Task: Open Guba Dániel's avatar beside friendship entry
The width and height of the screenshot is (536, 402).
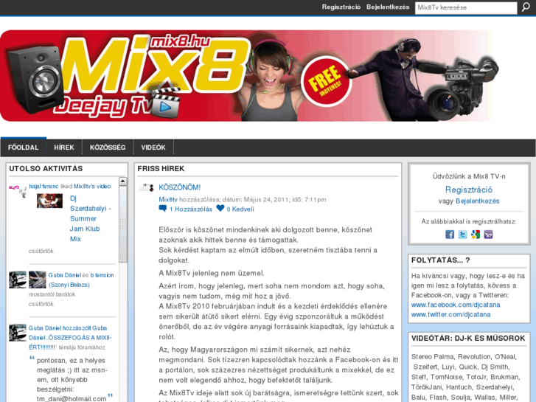Action: point(18,280)
